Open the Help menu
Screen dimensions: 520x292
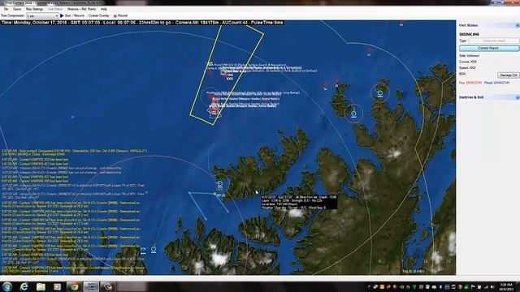pyautogui.click(x=104, y=9)
